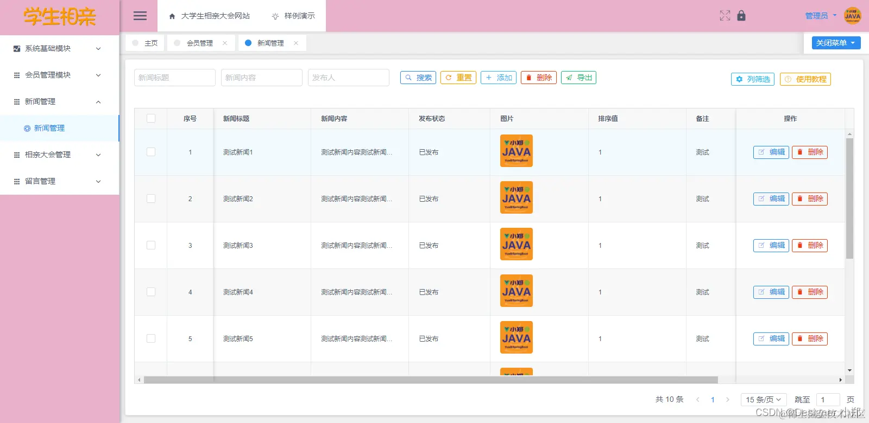Click the lock screen icon

click(x=741, y=16)
